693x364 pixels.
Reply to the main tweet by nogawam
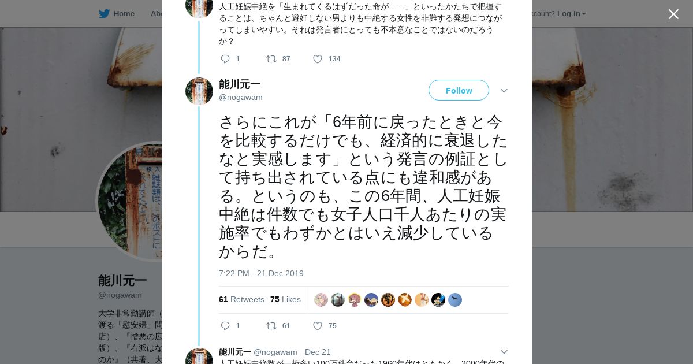[225, 326]
